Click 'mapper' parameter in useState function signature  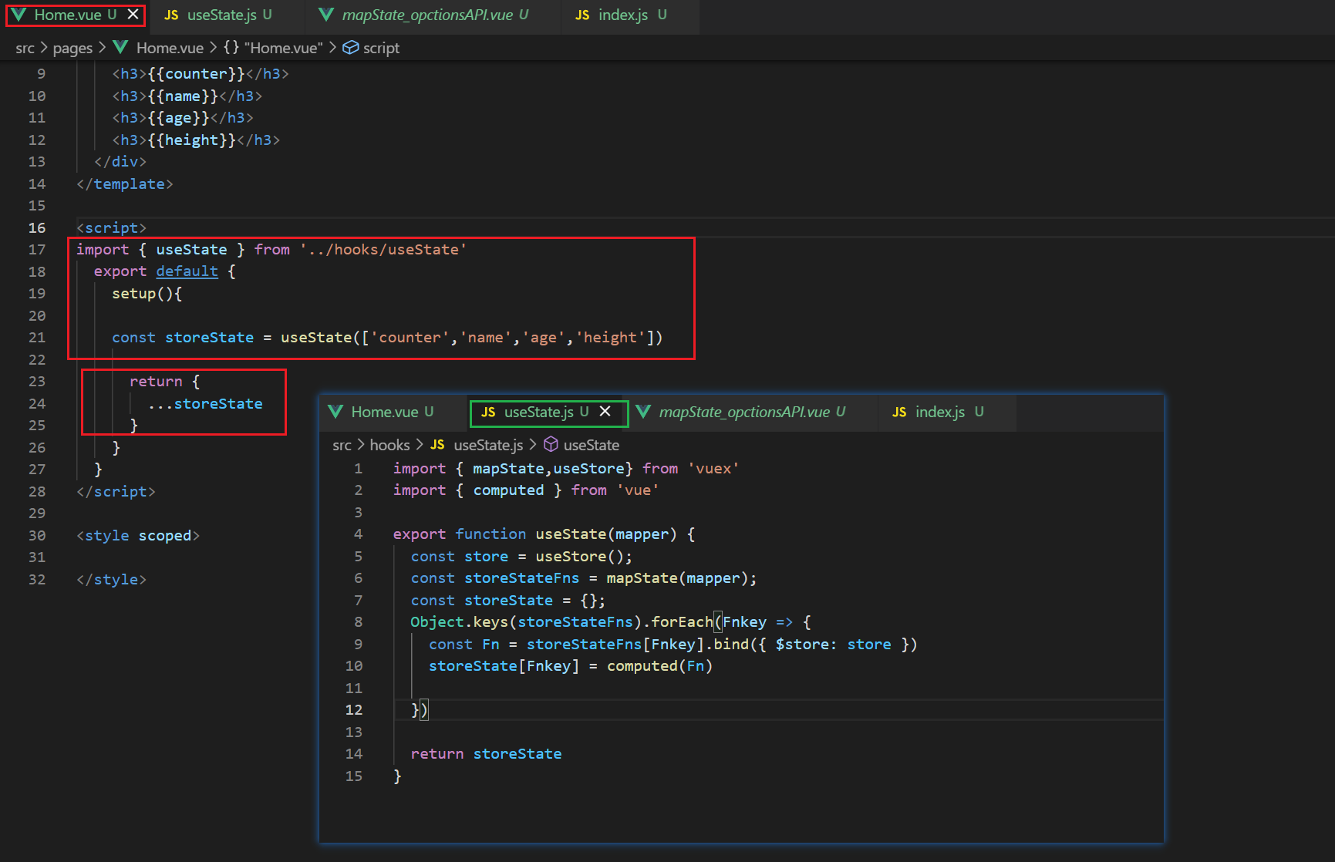pyautogui.click(x=642, y=534)
